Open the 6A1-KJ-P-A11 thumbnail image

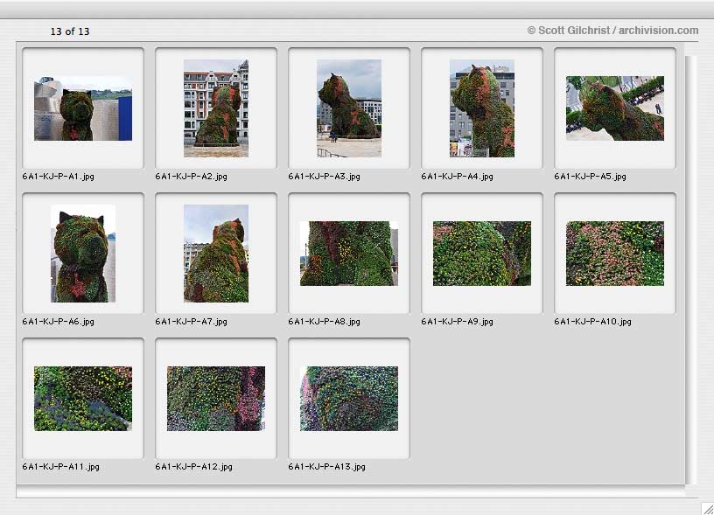point(83,399)
